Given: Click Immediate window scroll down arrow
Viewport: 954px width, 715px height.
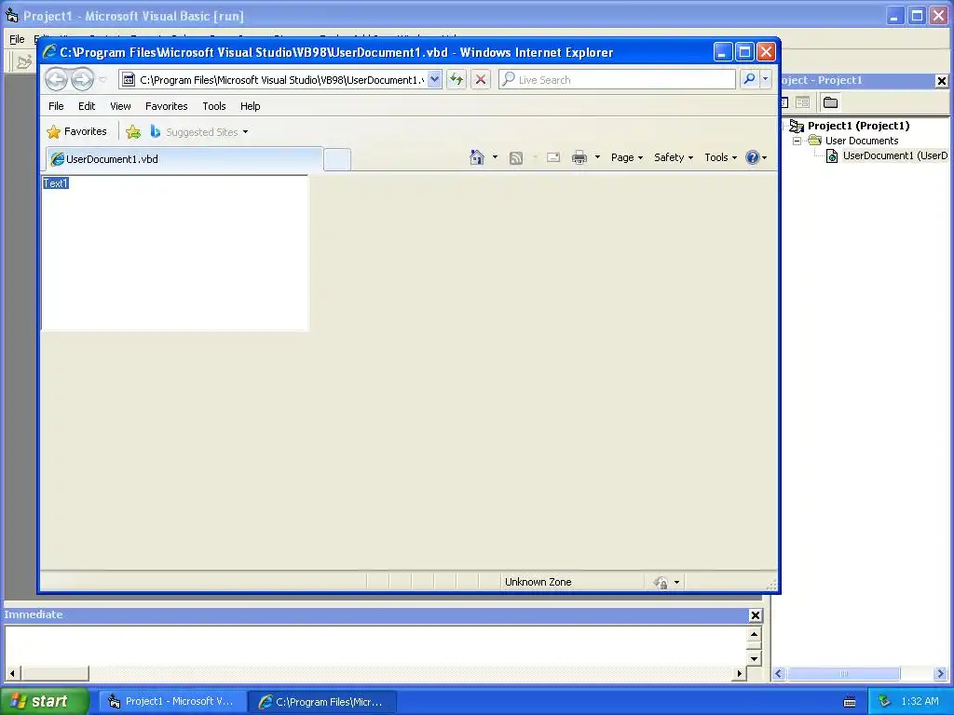Looking at the screenshot, I should [754, 658].
